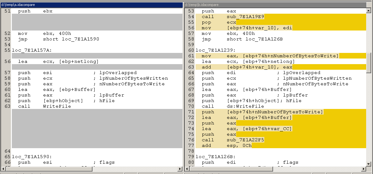Click 'mov [ebp+74h+var_10], edi' line 56

(x=247, y=28)
